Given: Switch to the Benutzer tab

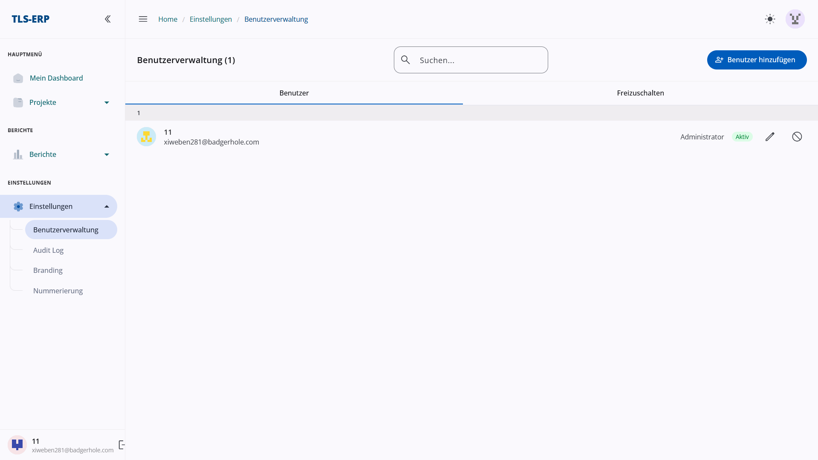Looking at the screenshot, I should [294, 93].
